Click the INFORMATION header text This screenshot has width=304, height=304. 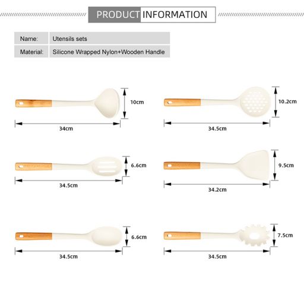175,15
